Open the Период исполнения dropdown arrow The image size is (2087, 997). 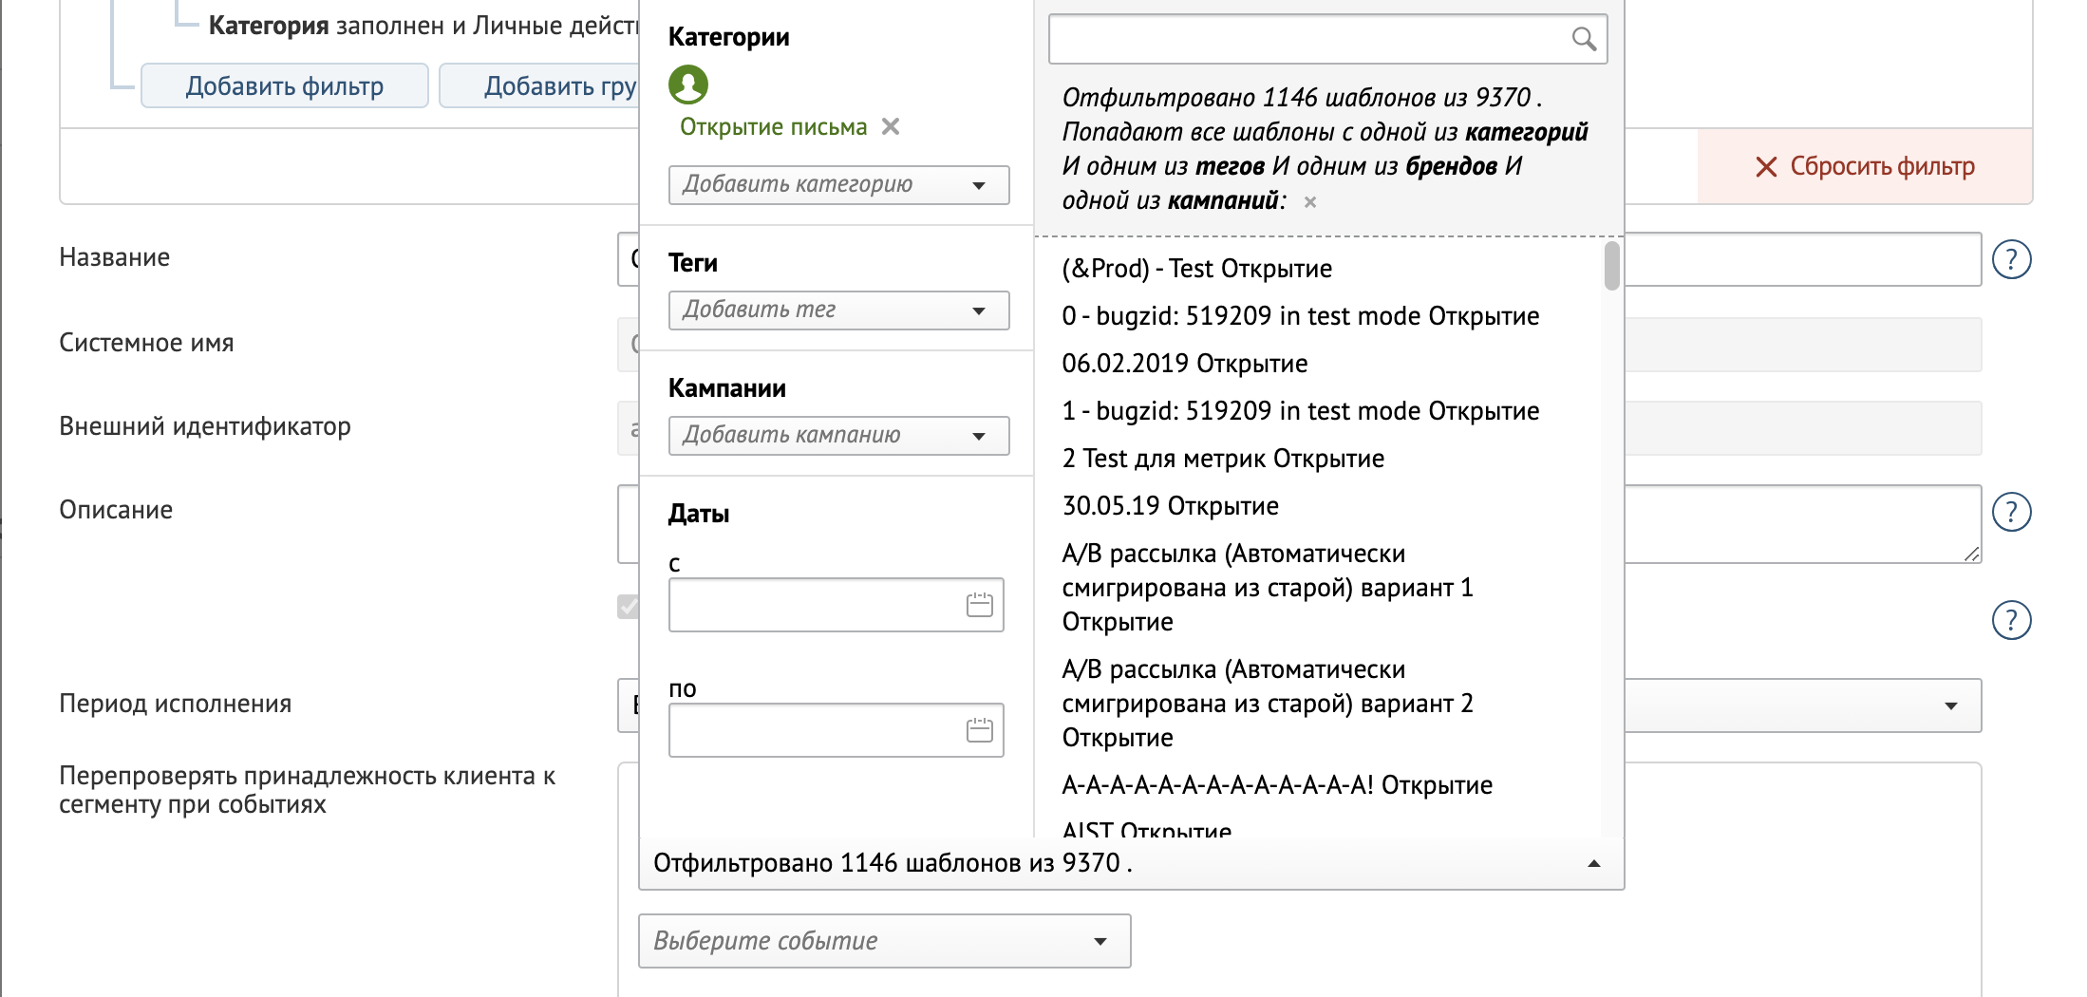coord(1951,705)
